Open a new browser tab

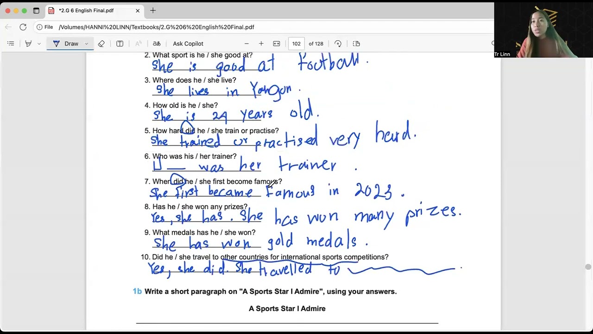click(x=153, y=10)
